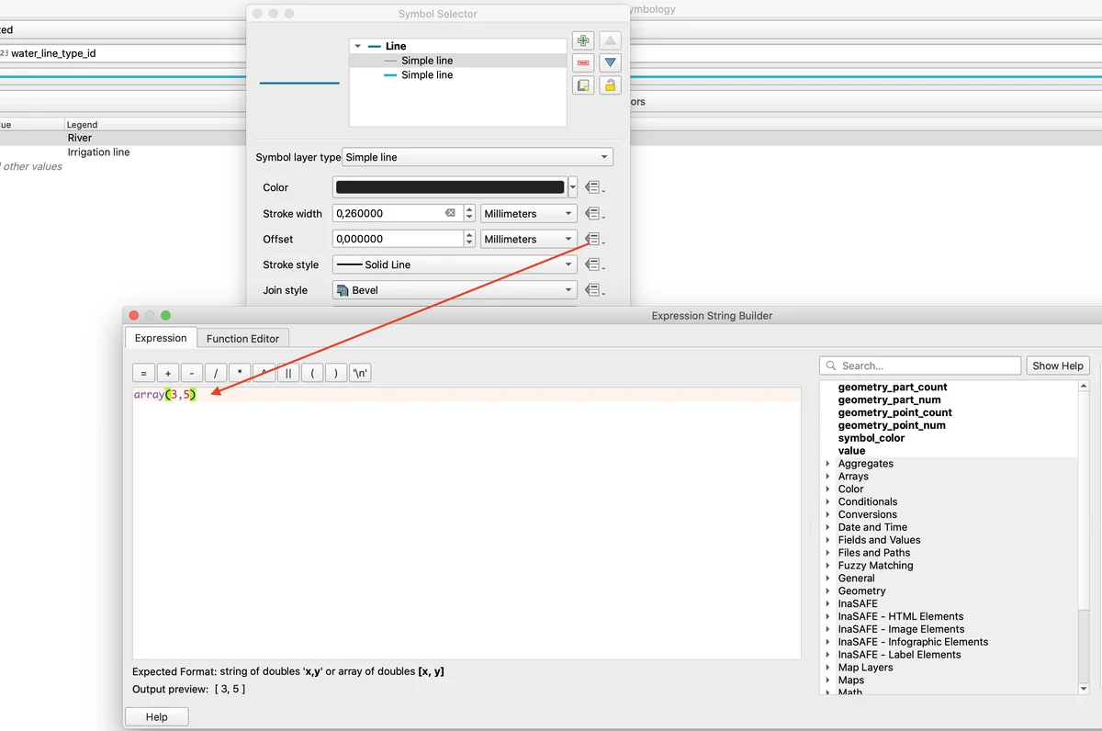Expand the Aggregates function group
This screenshot has width=1102, height=731.
828,464
